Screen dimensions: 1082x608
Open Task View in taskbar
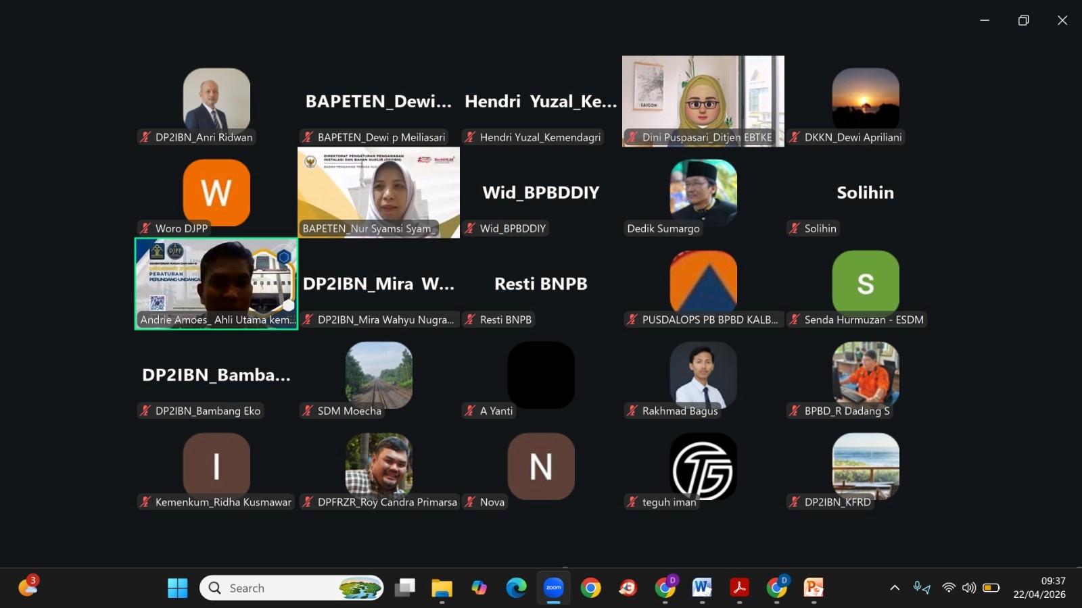pos(404,588)
